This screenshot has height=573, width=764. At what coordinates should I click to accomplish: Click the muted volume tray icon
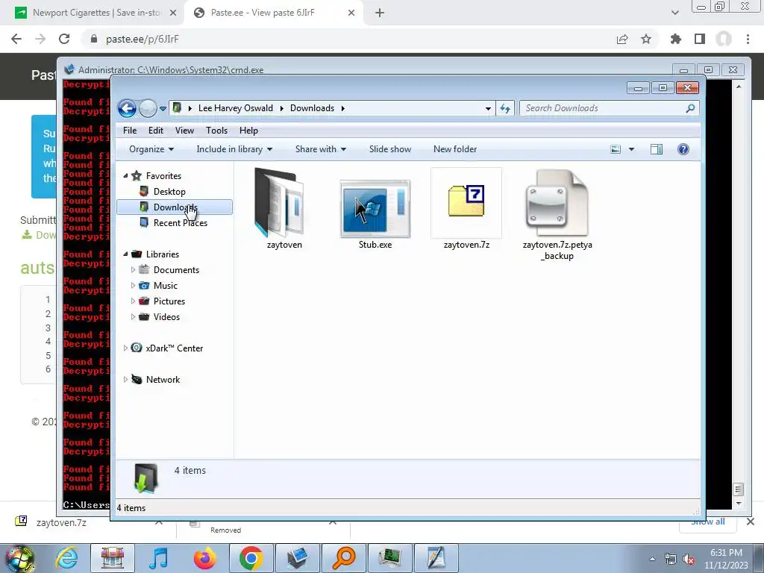click(689, 560)
